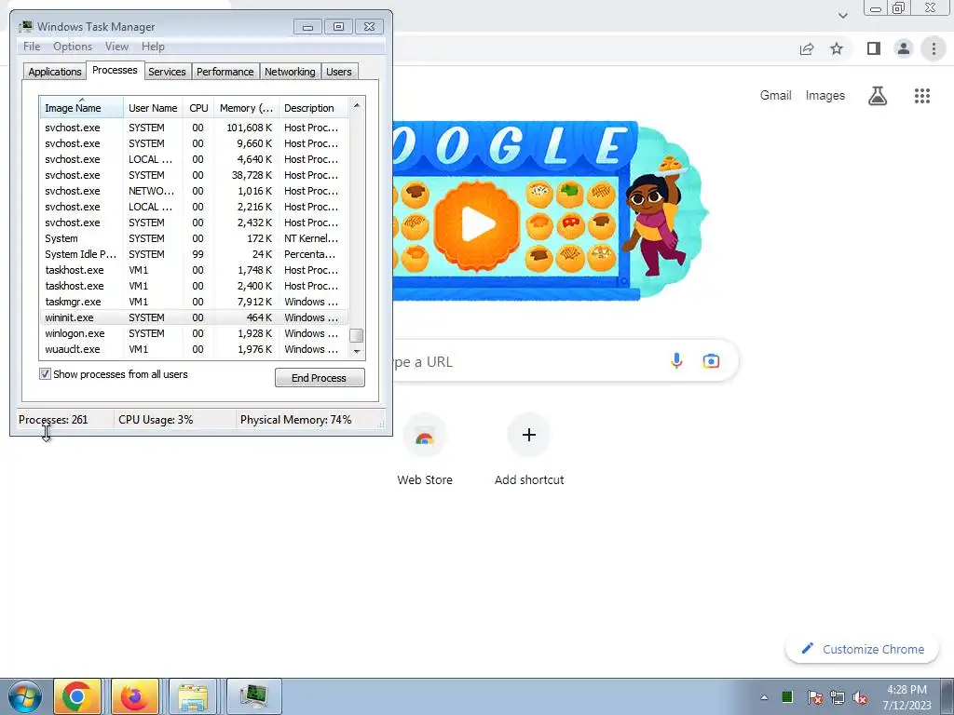Viewport: 954px width, 715px height.
Task: Click the CPU Usage: 3% status
Action: (156, 420)
